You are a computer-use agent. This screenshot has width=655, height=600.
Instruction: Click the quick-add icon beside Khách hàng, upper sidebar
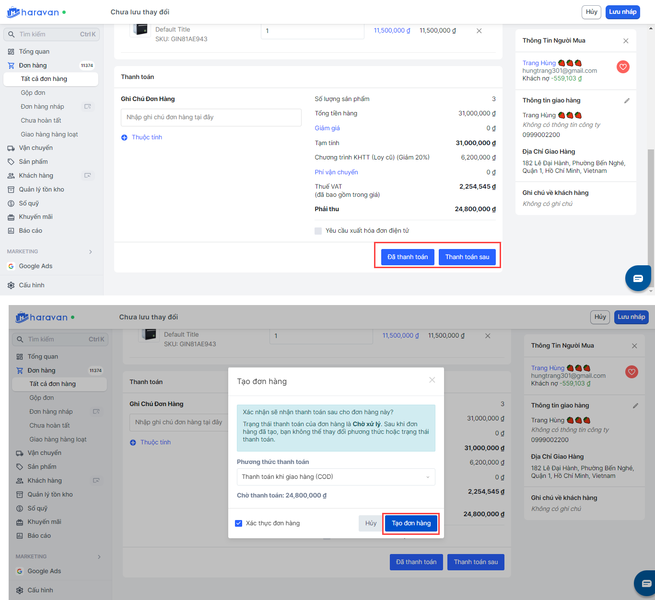tap(88, 175)
